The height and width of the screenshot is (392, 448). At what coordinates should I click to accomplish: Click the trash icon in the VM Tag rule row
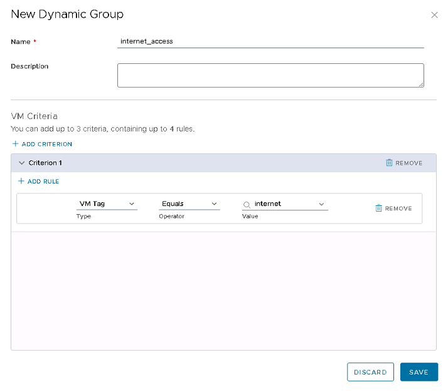tap(378, 209)
